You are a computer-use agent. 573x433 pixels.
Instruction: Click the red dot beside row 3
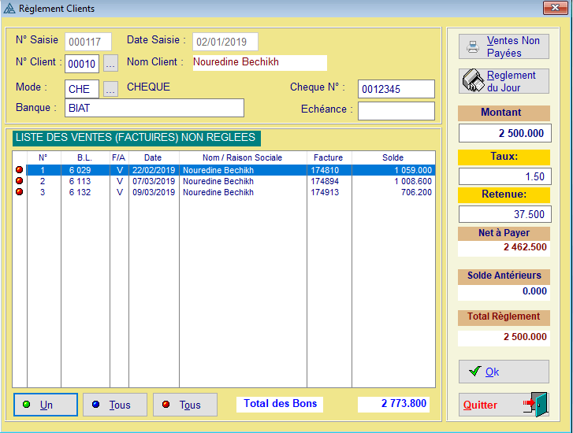tap(20, 191)
